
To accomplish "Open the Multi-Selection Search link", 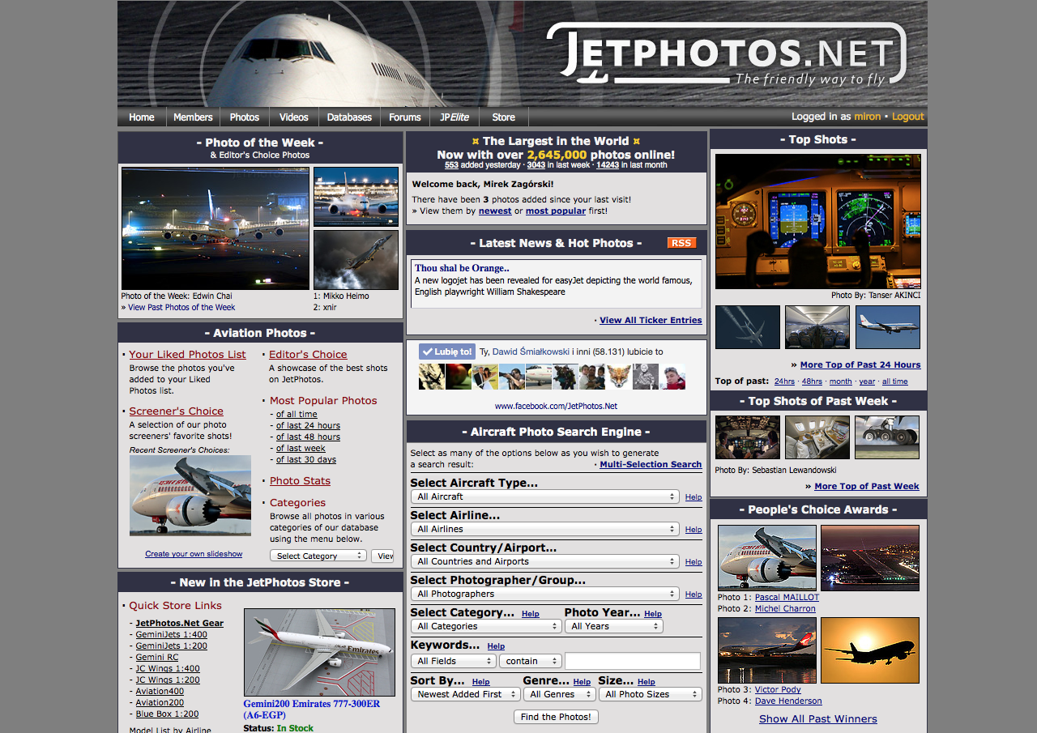I will point(651,464).
